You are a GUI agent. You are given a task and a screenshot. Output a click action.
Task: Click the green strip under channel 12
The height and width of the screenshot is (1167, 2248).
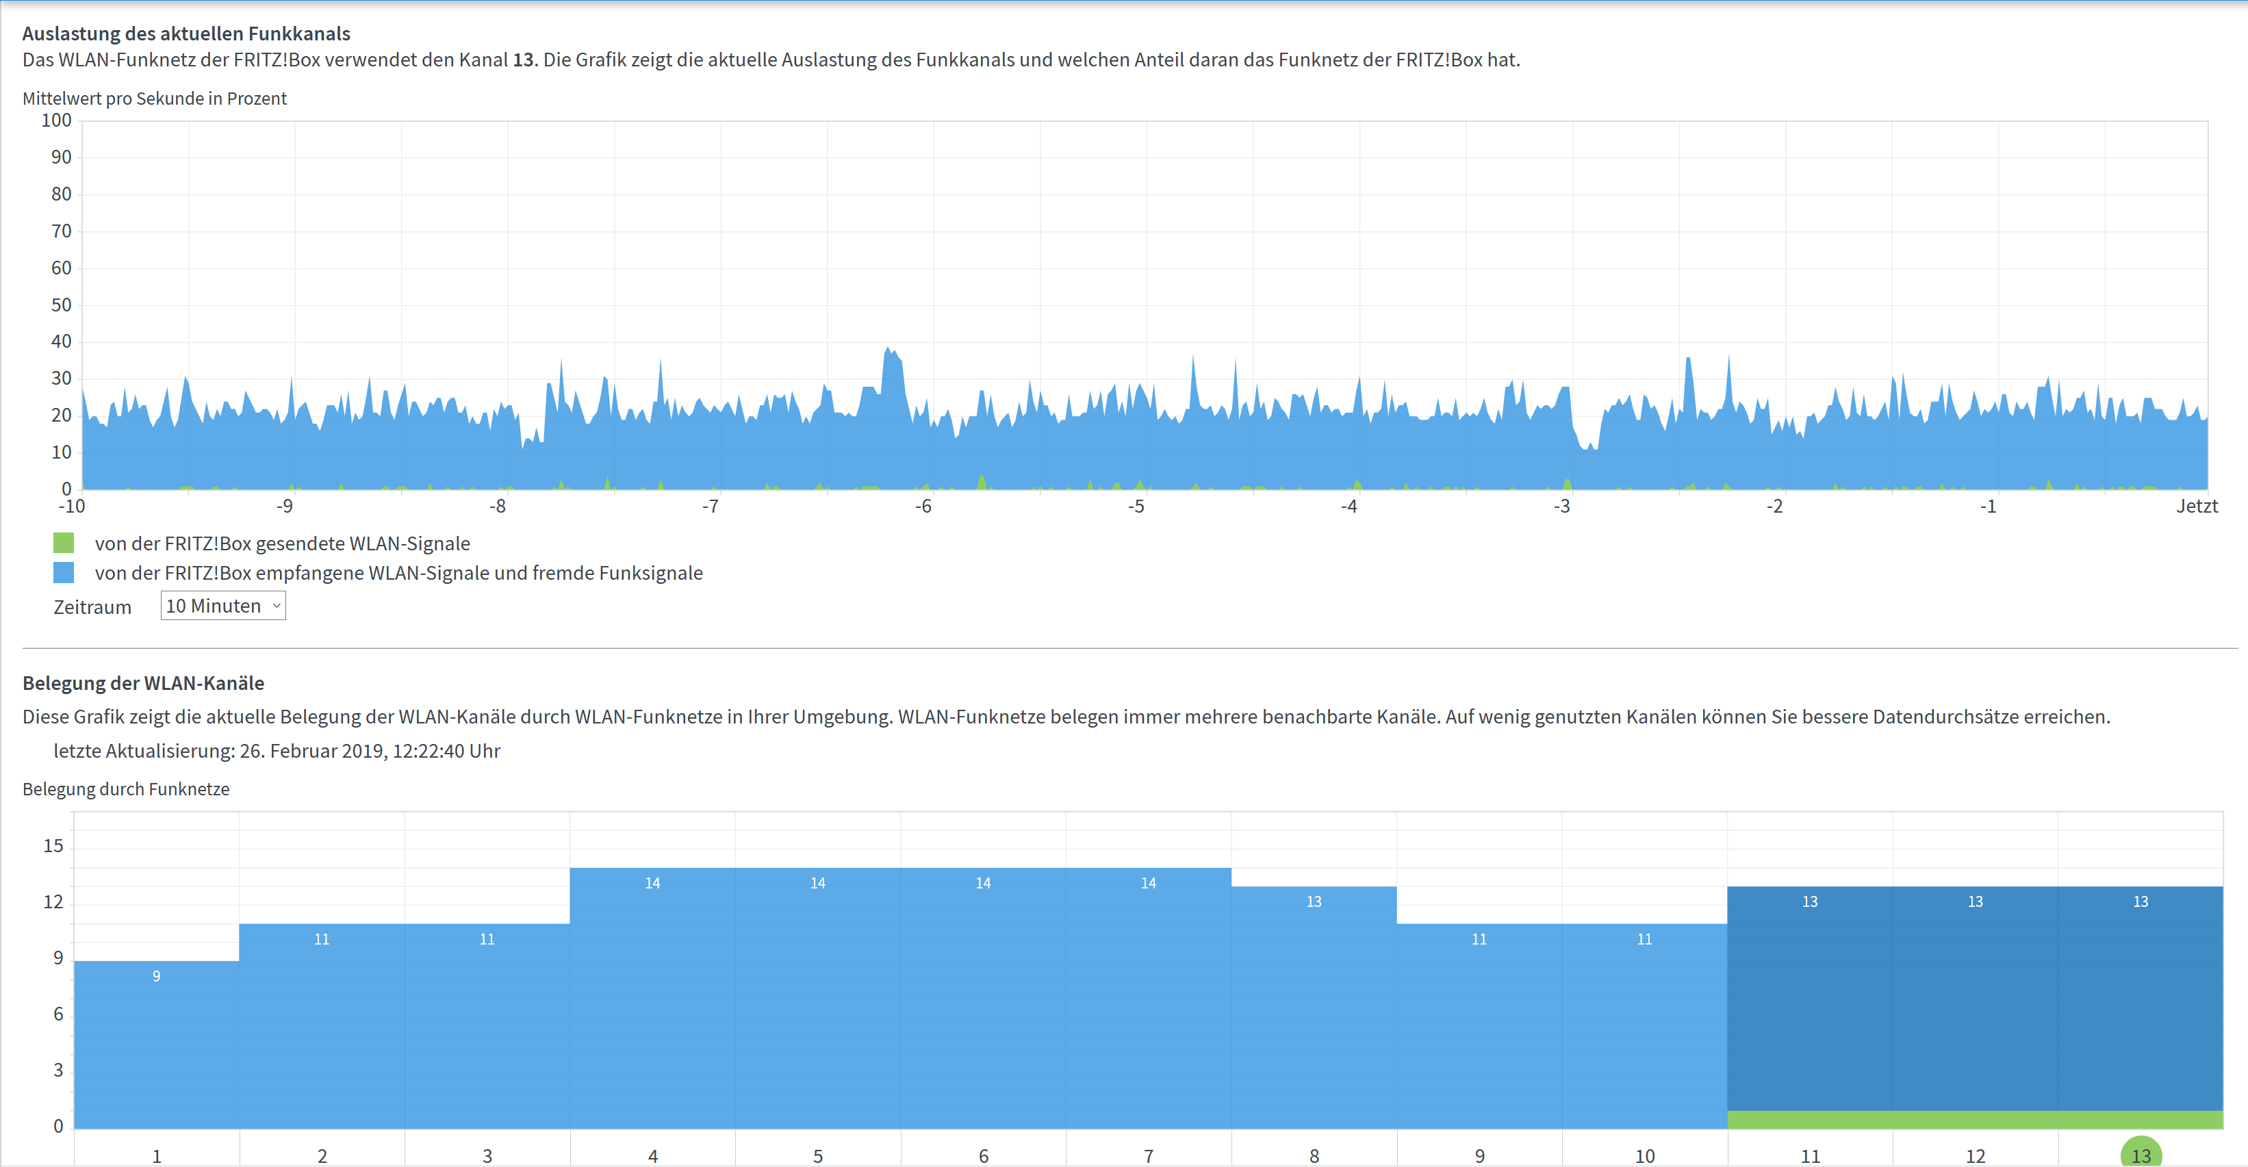pos(1975,1119)
